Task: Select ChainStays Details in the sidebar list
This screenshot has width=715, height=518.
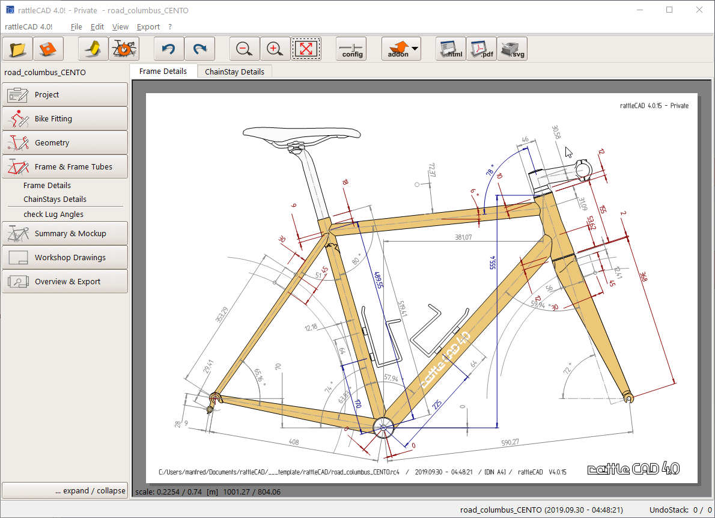Action: click(x=55, y=200)
